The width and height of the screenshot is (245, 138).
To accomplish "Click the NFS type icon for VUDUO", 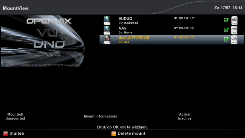I will 234,21.
